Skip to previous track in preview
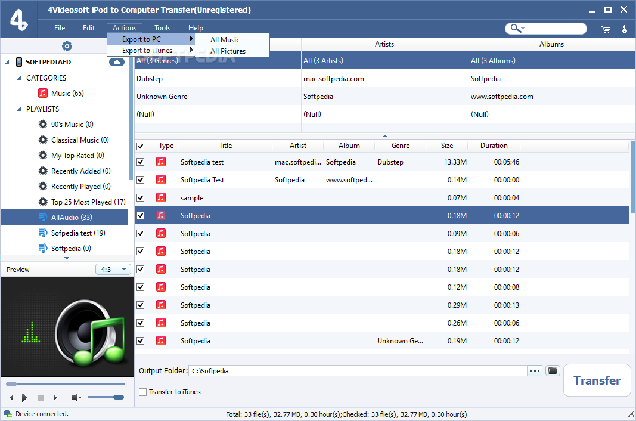This screenshot has height=421, width=636. [11, 398]
